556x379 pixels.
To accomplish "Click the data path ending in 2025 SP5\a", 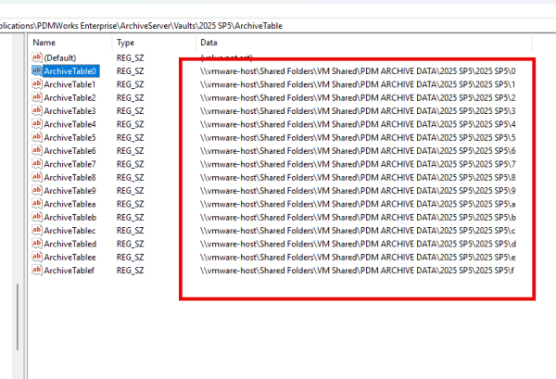I will [x=358, y=204].
